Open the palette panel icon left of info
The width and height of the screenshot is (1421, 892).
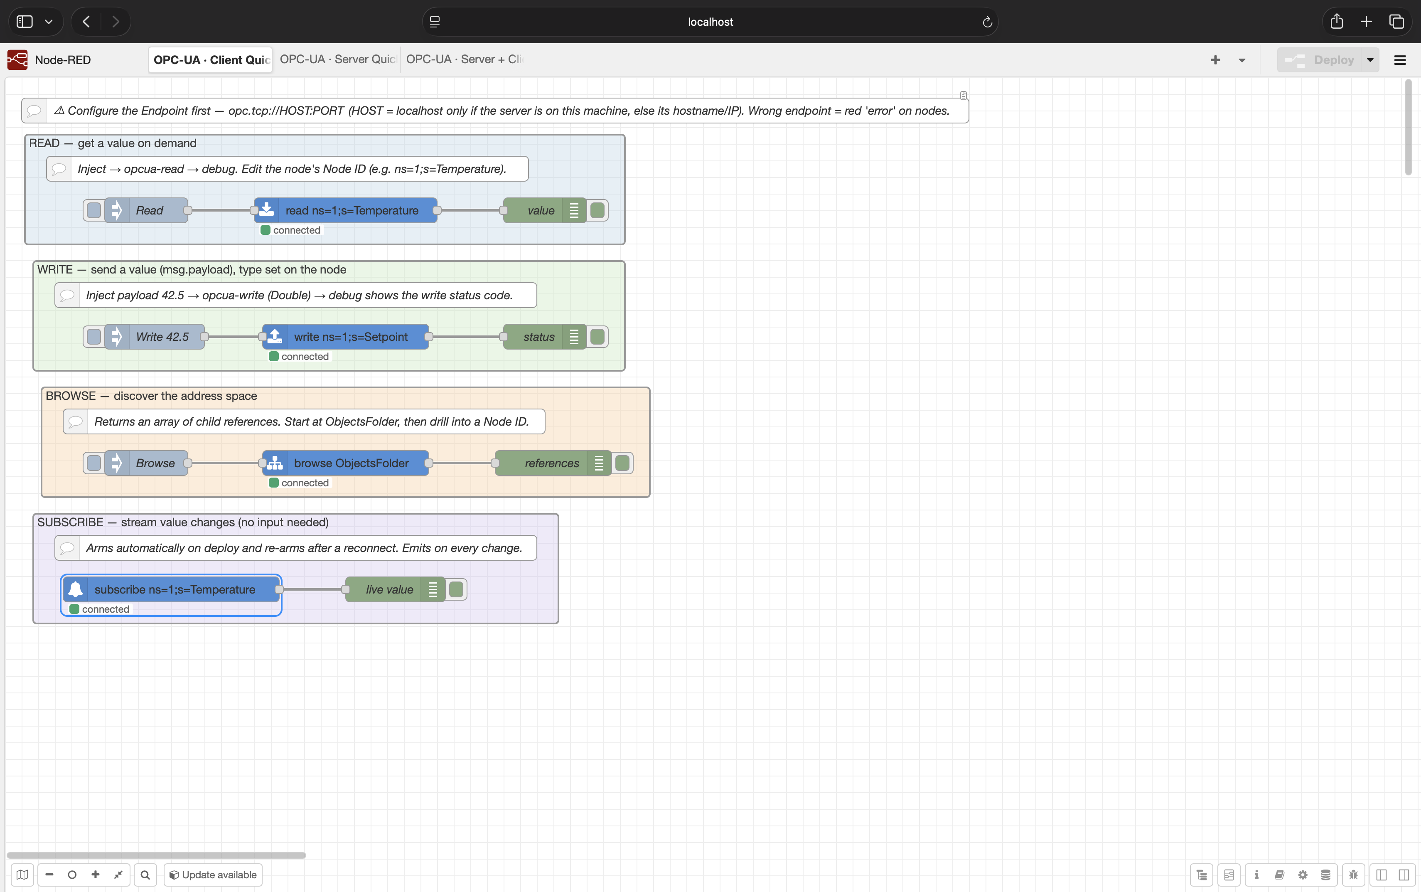click(1229, 875)
